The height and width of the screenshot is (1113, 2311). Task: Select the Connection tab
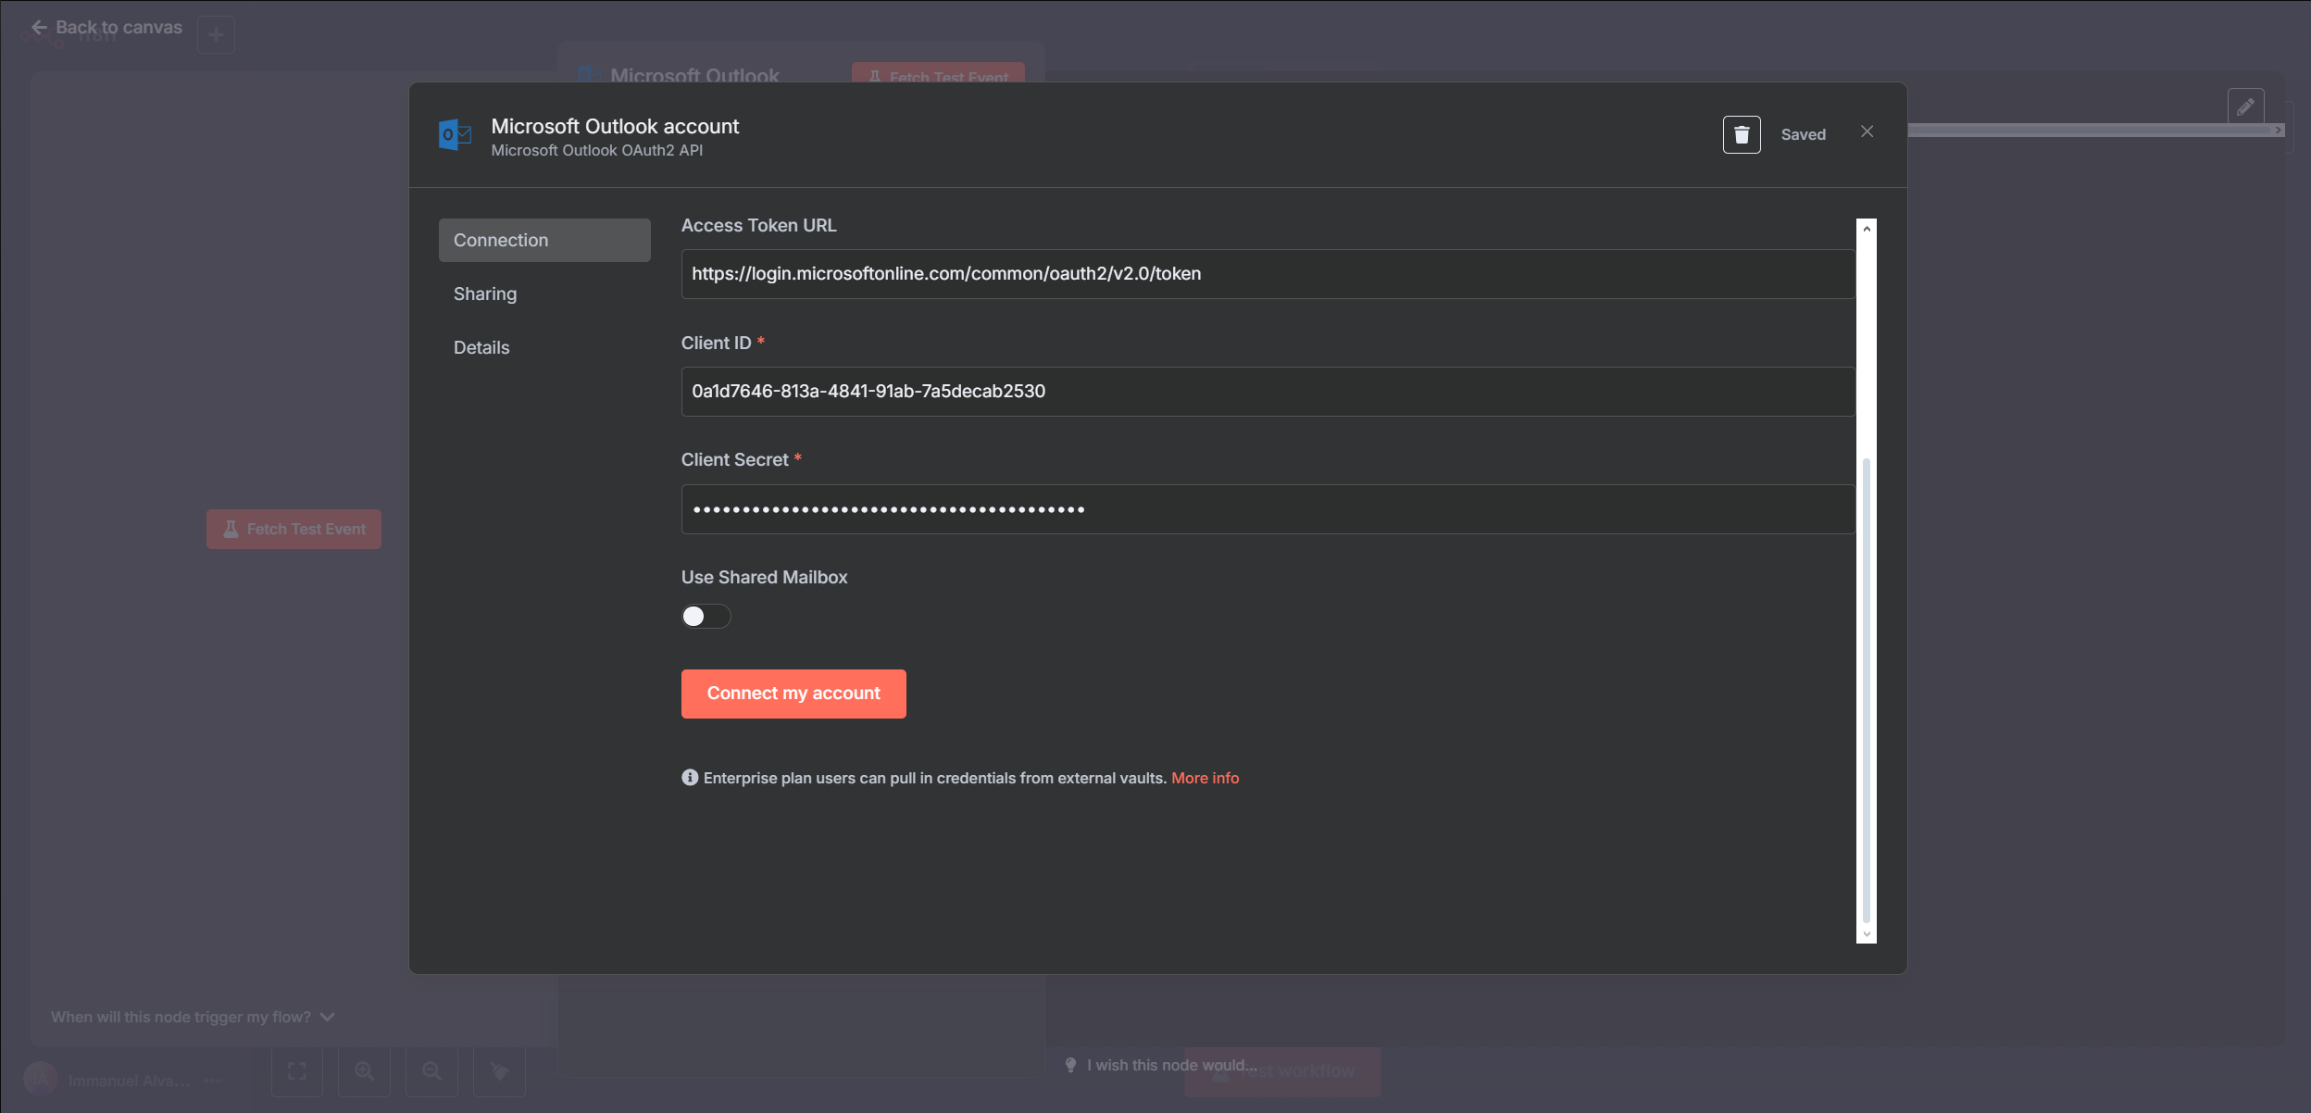pos(544,240)
